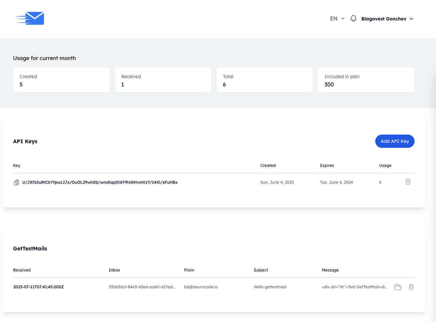Open the received mail with folder icon

[398, 287]
